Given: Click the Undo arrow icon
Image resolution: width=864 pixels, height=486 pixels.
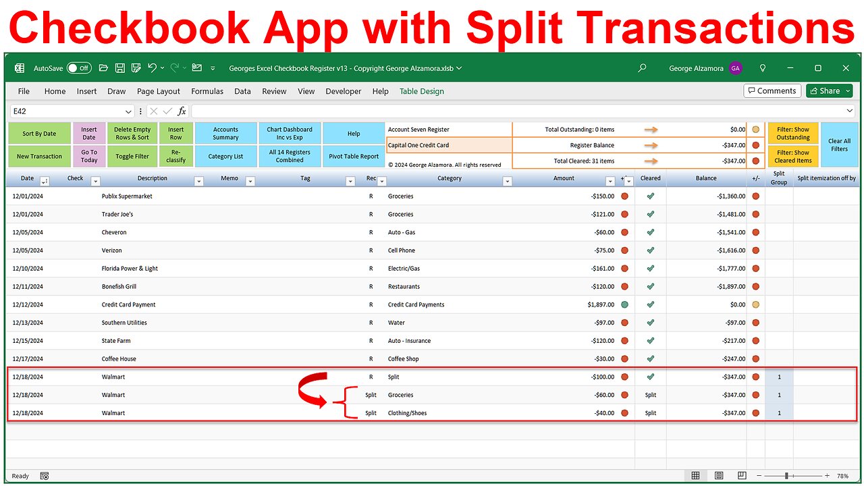Looking at the screenshot, I should click(152, 68).
